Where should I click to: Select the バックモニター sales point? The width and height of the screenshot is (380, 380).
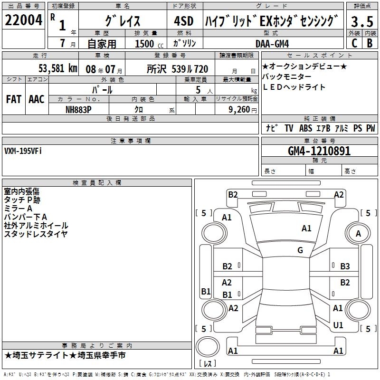[287, 76]
